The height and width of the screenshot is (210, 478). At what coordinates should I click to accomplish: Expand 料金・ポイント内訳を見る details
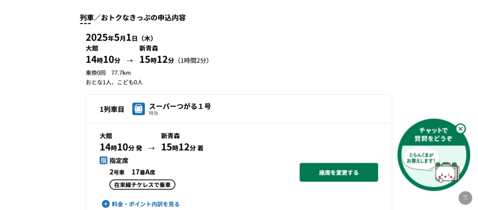pos(145,204)
